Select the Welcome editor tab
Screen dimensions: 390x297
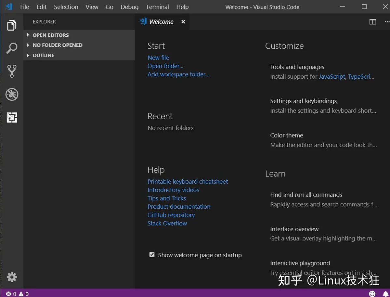(162, 22)
